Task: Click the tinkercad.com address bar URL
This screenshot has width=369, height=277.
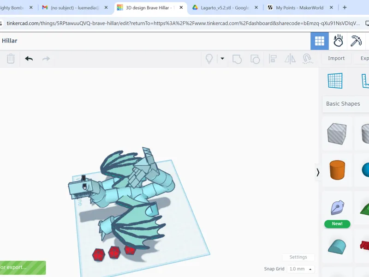Action: click(x=183, y=24)
